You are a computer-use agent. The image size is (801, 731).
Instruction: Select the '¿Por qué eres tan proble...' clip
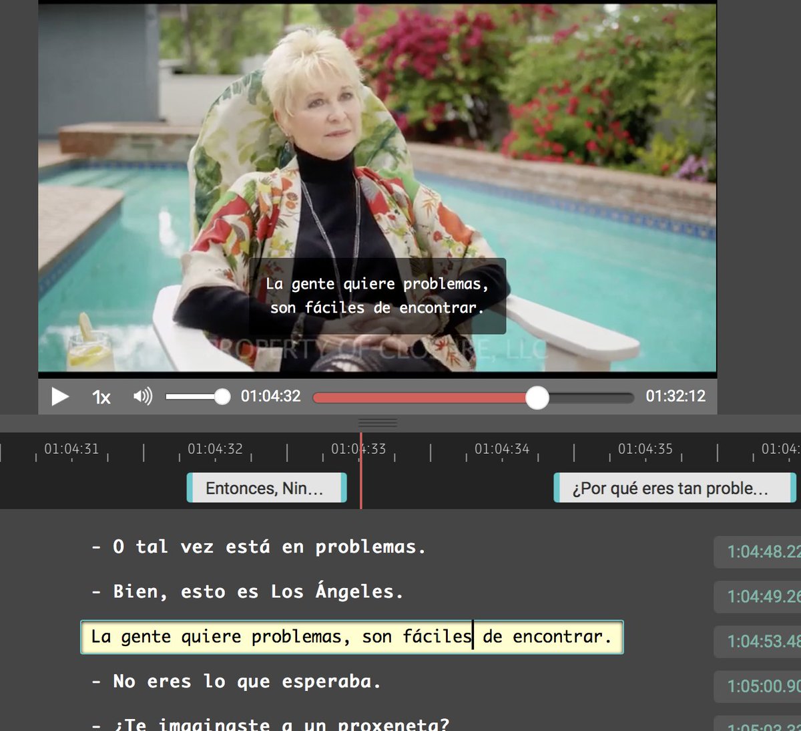click(x=675, y=488)
